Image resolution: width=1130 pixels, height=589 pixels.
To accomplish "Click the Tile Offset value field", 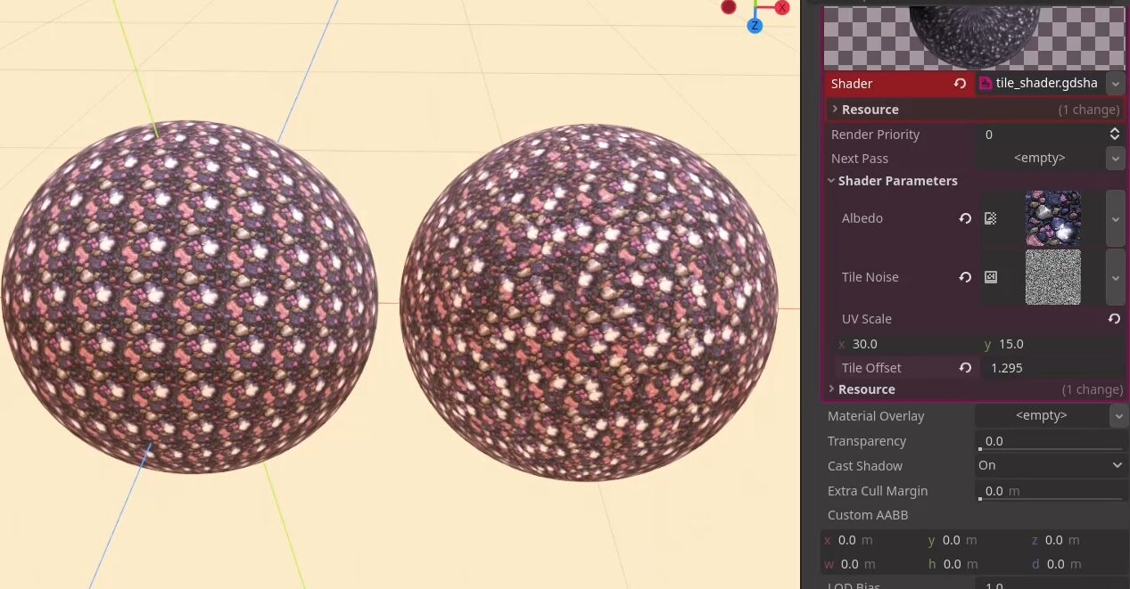I will coord(1051,368).
